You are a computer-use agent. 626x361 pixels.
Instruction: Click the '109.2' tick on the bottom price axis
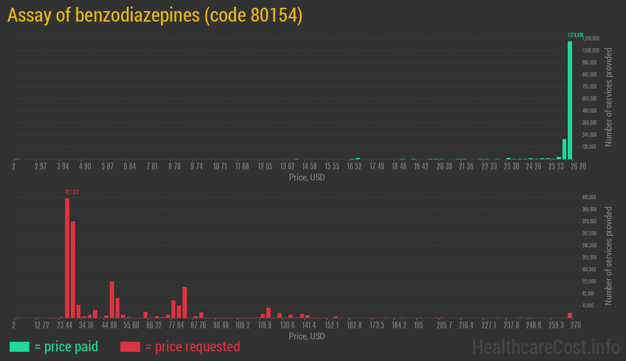[x=243, y=325]
